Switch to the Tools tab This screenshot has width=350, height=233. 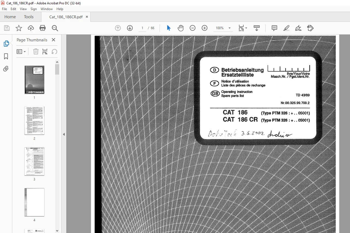[29, 17]
